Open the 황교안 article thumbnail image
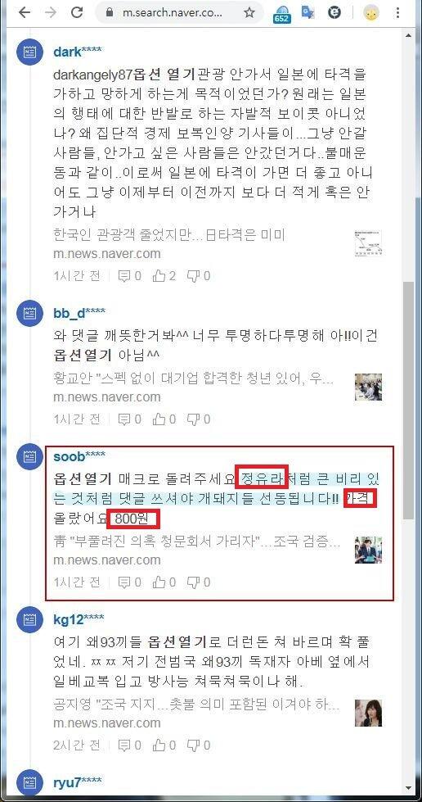422x802 pixels. (368, 387)
